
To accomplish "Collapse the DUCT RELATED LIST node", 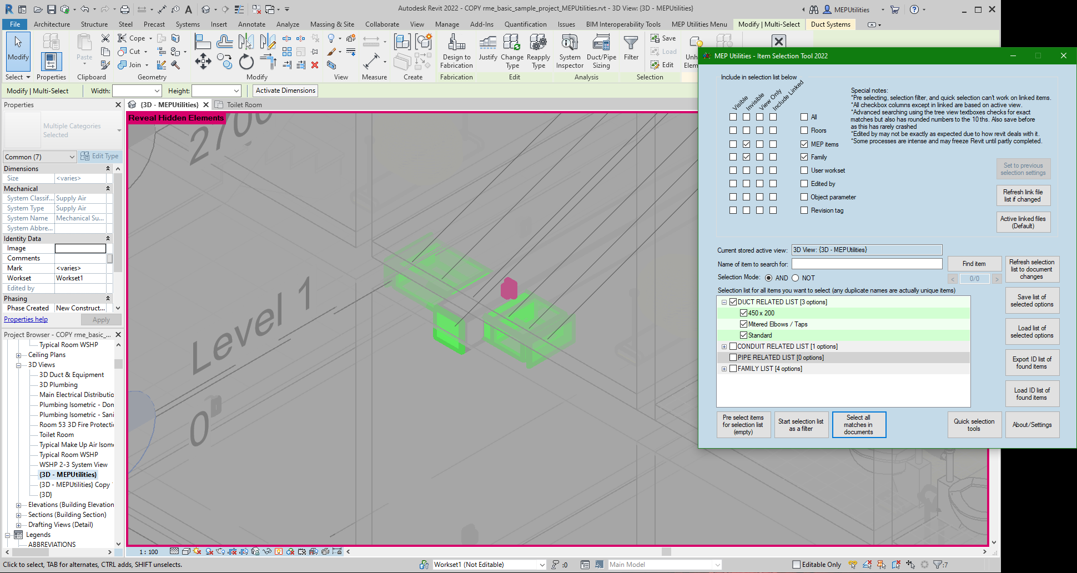I will click(x=724, y=302).
